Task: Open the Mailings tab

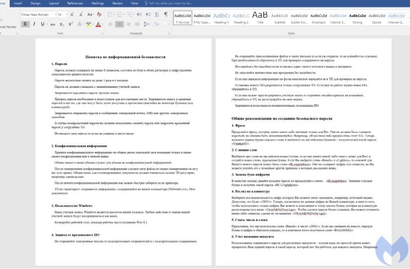Action: coord(98,3)
